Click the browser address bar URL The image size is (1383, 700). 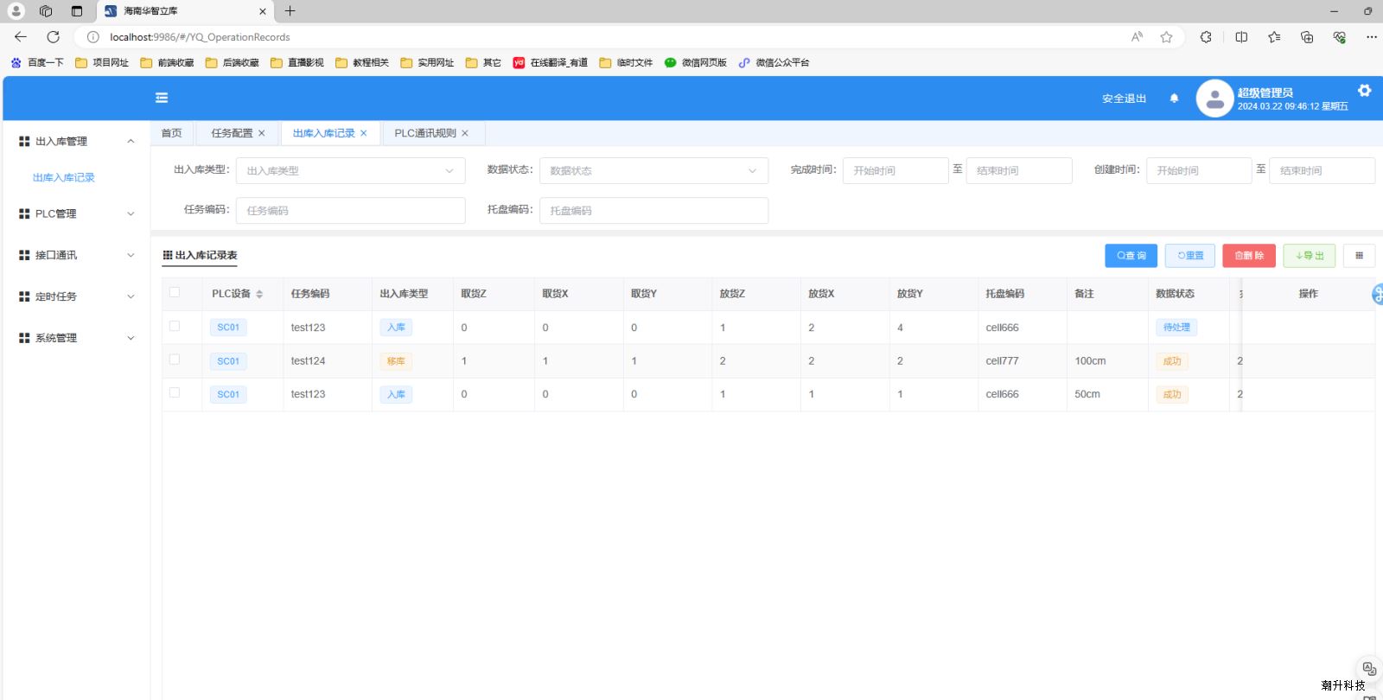point(200,37)
